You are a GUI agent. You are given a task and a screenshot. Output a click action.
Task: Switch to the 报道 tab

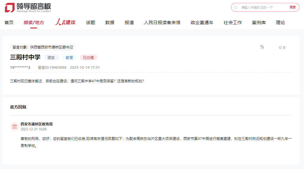click(129, 22)
